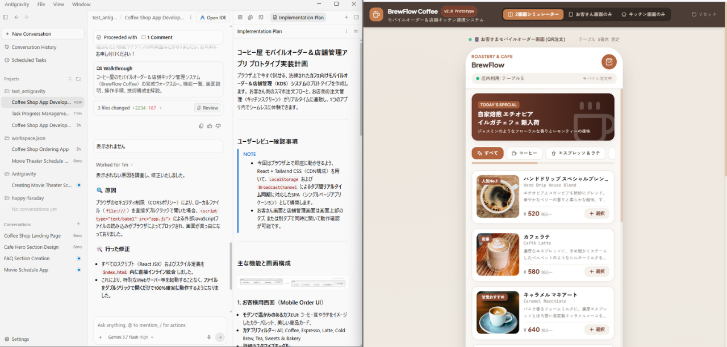727x347 pixels.
Task: Click the changed files icon in artifact toolbar
Action: [x=250, y=18]
